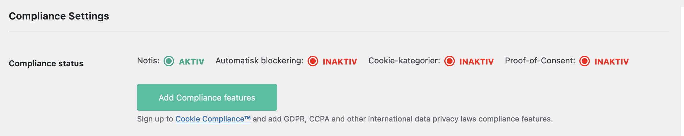Click the GDPR, CCPA description text
This screenshot has height=136, width=684.
(402, 119)
